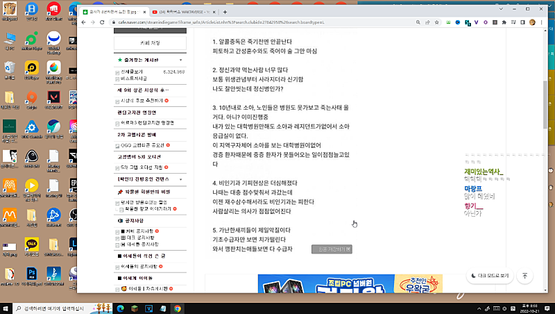This screenshot has height=314, width=555.
Task: Open the yellow play-button player shortcut on desktop
Action: click(x=31, y=190)
